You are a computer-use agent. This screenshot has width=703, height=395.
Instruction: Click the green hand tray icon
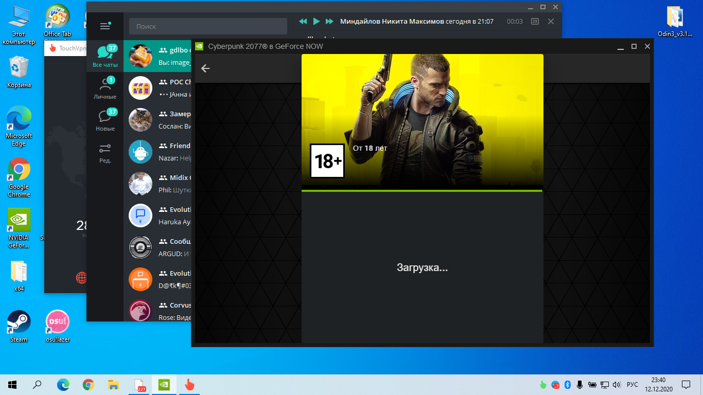[x=542, y=385]
